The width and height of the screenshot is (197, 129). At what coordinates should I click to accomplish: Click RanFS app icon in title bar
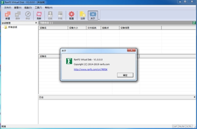point(3,2)
